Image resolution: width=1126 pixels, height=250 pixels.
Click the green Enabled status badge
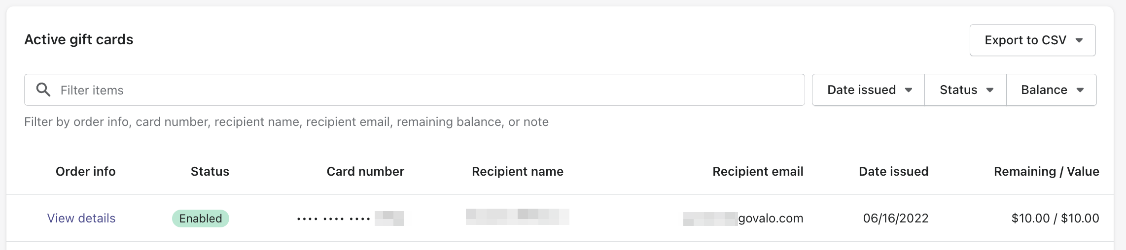201,218
